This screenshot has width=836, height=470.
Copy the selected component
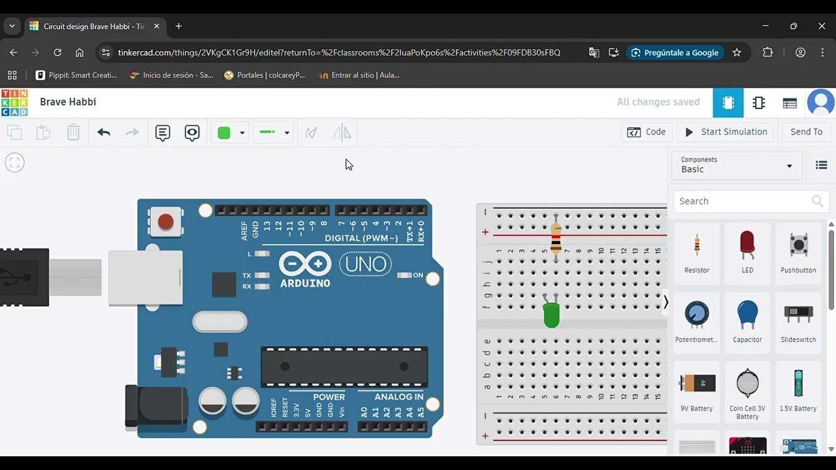[x=14, y=133]
